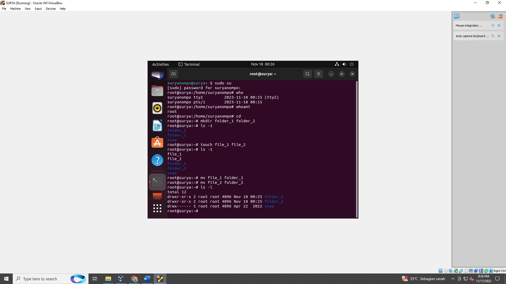Minimize the terminal window
The height and width of the screenshot is (284, 506).
point(331,74)
